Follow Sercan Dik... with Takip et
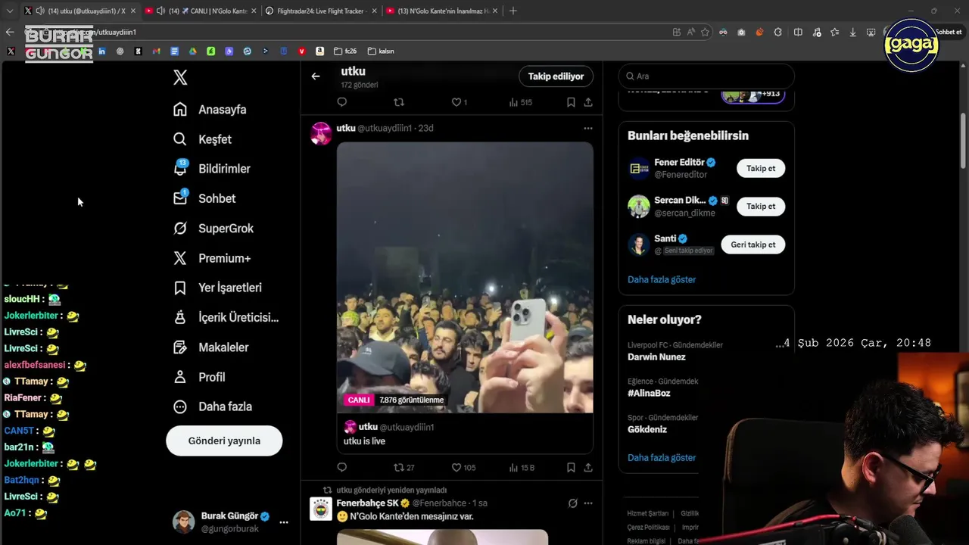969x545 pixels. click(761, 206)
